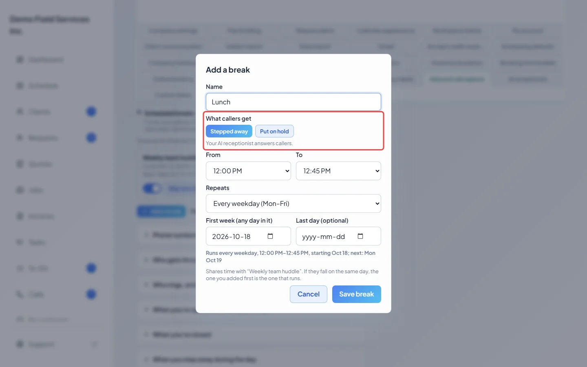Open the Repeats frequency dropdown
587x367 pixels.
[x=293, y=203]
